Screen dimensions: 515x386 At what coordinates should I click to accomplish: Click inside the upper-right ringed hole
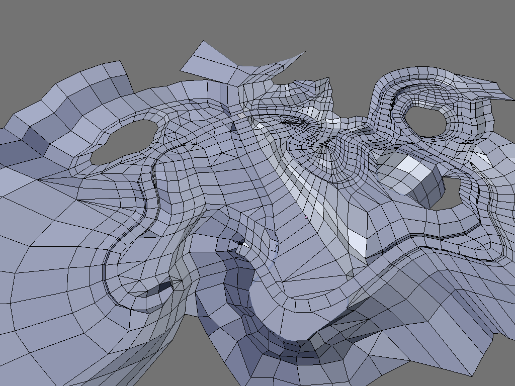[x=425, y=121]
